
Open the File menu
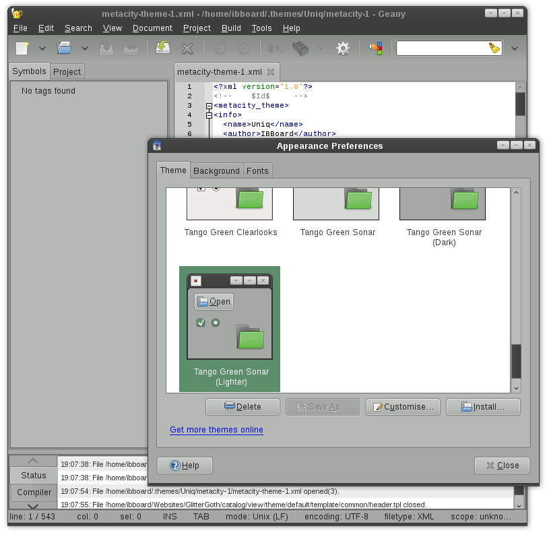pos(20,28)
